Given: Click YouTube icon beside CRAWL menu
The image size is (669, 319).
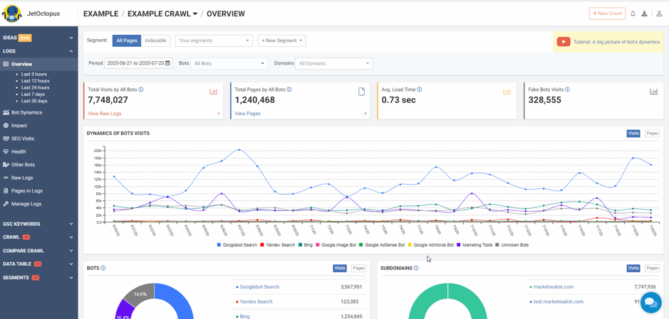Looking at the screenshot, I should [26, 237].
